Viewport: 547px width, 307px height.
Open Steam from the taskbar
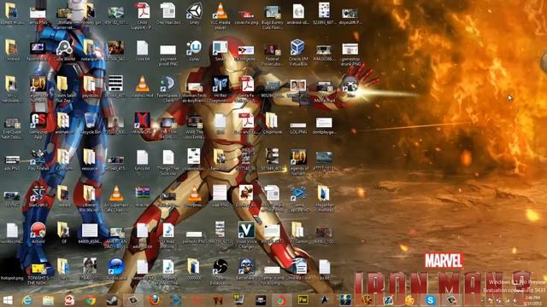tap(112, 300)
